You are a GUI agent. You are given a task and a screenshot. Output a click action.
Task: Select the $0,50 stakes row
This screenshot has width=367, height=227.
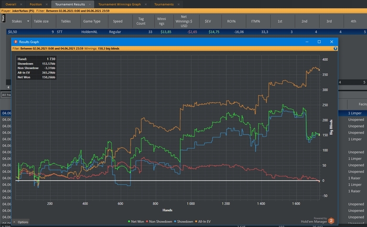click(x=187, y=32)
